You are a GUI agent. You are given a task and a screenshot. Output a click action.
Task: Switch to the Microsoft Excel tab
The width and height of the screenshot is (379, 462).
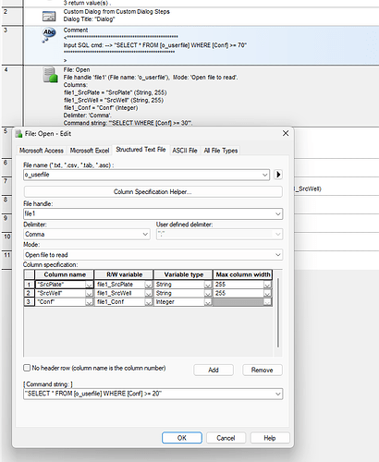coord(90,151)
